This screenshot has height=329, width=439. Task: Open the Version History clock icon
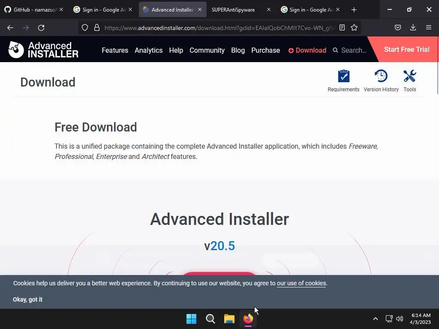pos(381,76)
